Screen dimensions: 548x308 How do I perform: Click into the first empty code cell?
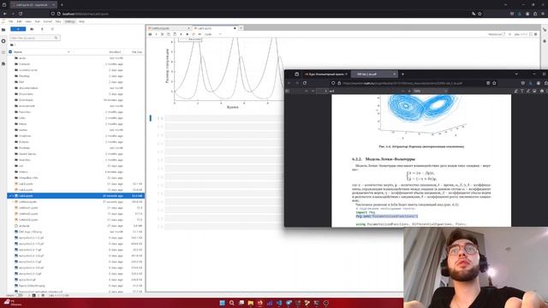click(223, 118)
